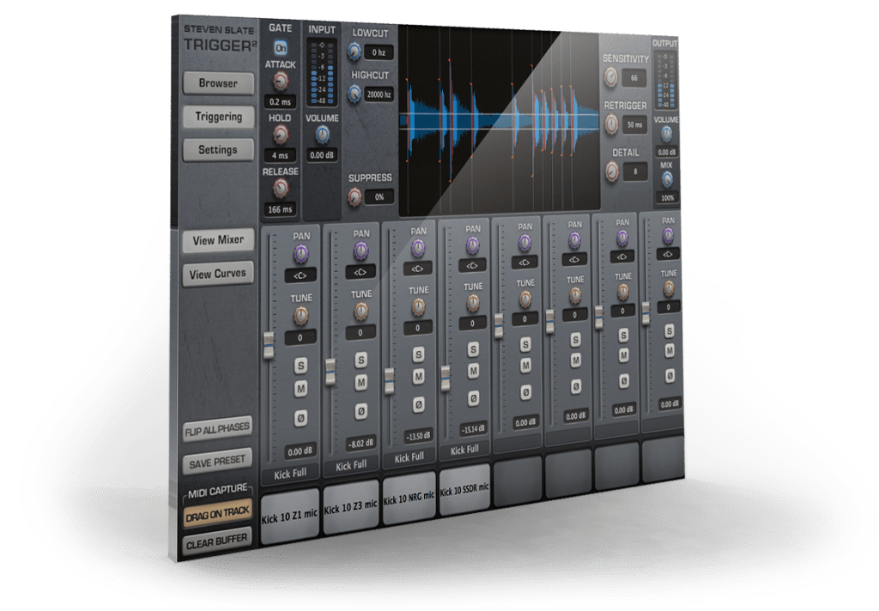Mute the second Kick Full channel
879x611 pixels.
pyautogui.click(x=361, y=382)
